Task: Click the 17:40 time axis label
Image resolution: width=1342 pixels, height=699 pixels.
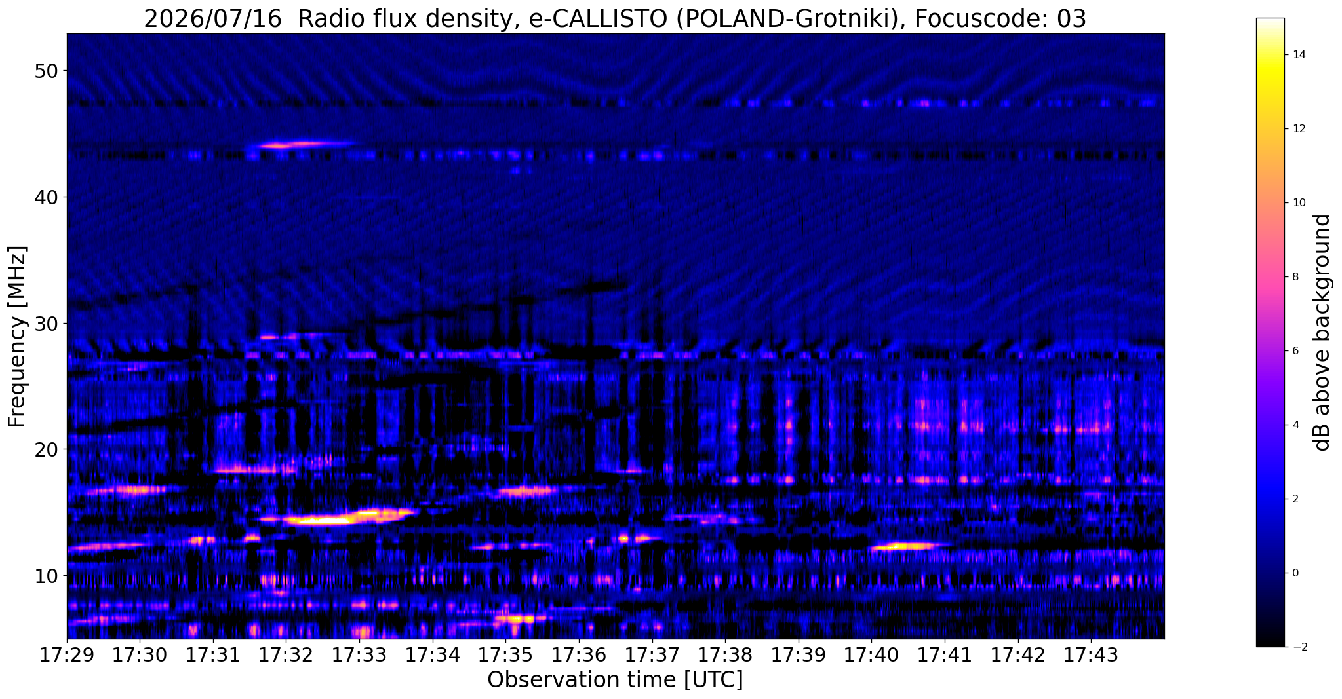Action: coord(872,655)
